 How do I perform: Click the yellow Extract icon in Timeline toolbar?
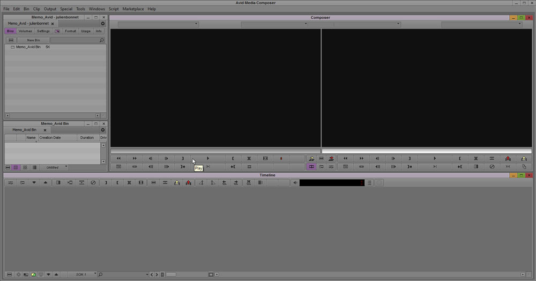pos(176,183)
